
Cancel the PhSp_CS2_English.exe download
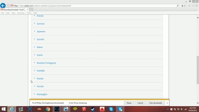140,103
